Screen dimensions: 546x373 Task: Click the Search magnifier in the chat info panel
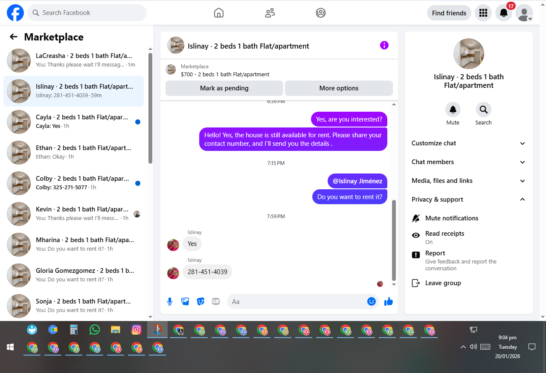pos(484,110)
